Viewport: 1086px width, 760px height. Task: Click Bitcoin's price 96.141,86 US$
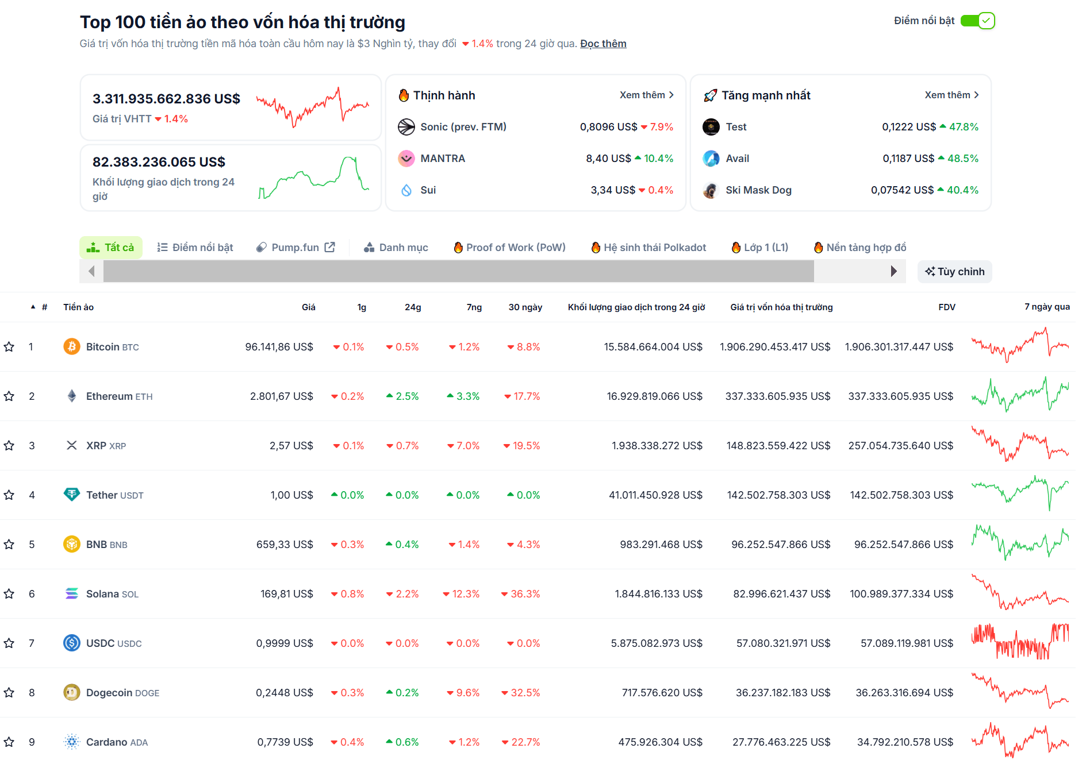(279, 347)
